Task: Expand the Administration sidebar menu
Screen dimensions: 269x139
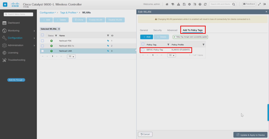Action: pos(34,46)
